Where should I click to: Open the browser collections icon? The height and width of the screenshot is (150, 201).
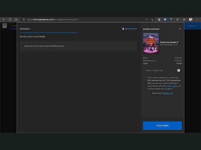(x=184, y=19)
